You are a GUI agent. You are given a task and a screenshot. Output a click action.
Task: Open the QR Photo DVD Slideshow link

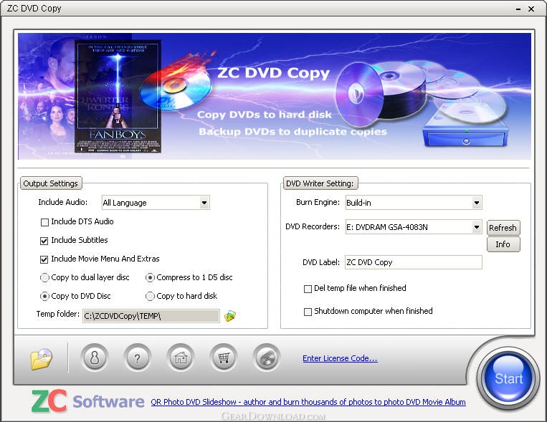[x=308, y=402]
